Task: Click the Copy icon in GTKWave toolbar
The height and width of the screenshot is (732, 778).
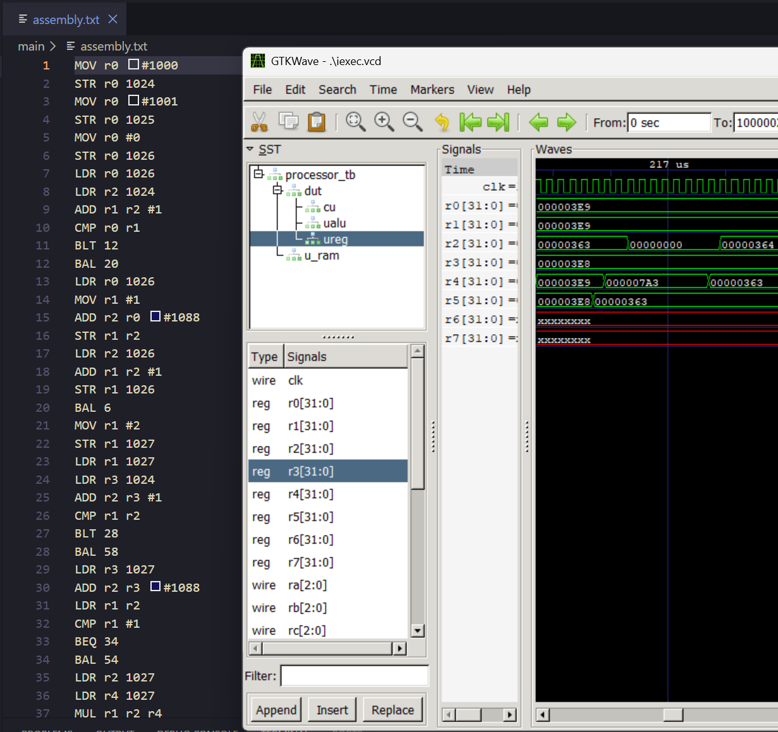Action: (x=288, y=121)
